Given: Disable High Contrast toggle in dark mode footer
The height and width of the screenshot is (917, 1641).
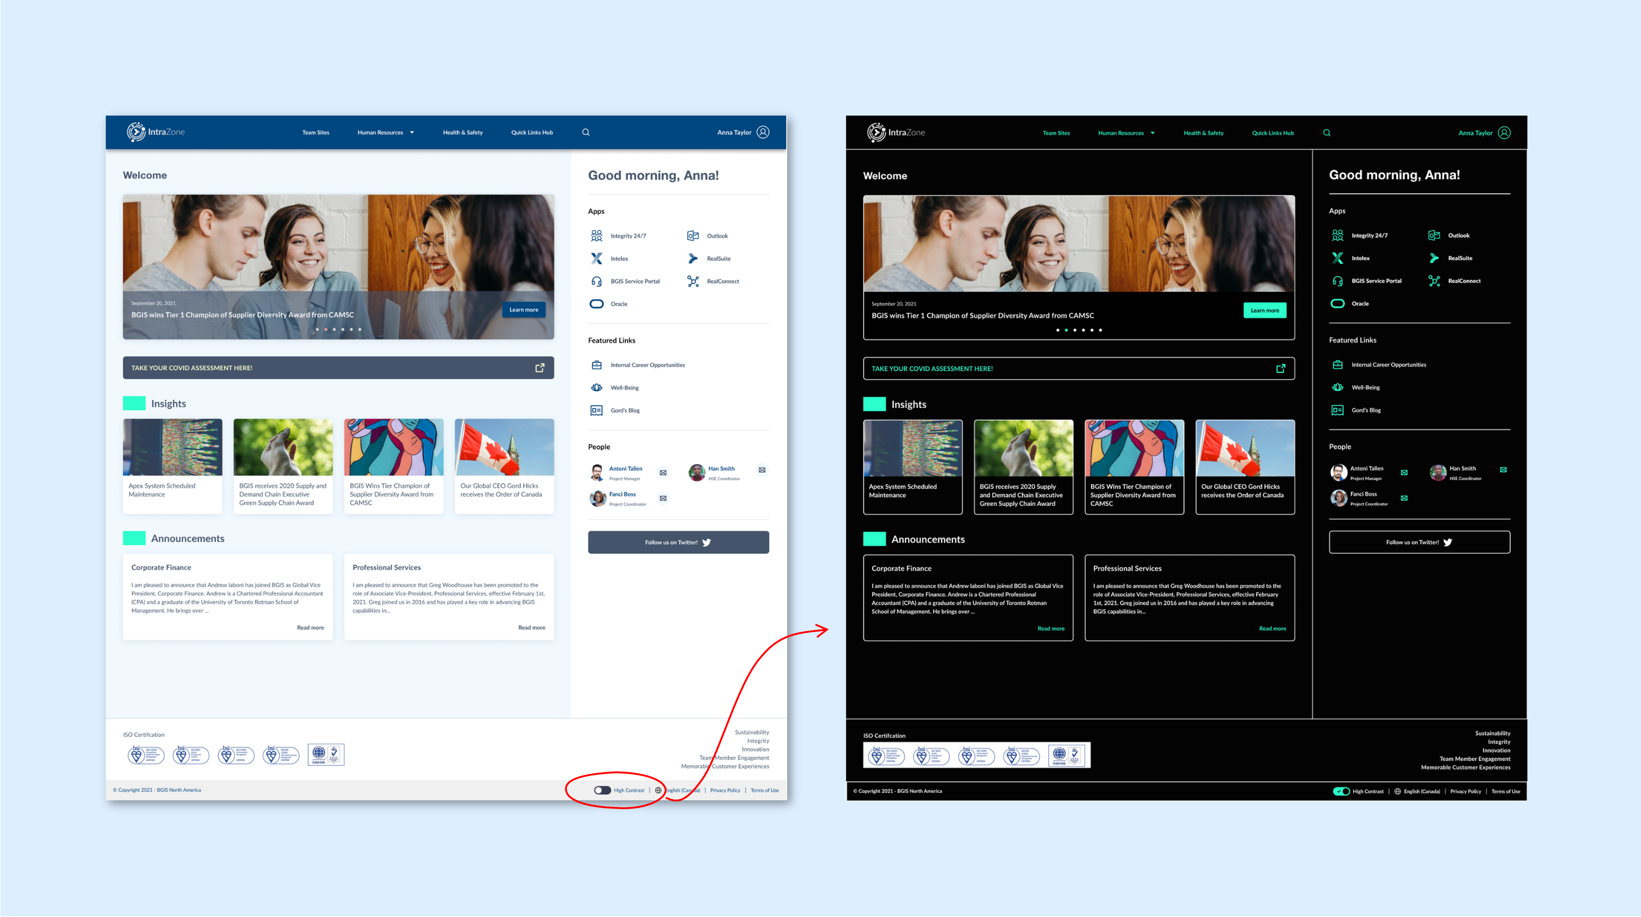Looking at the screenshot, I should coord(1341,791).
